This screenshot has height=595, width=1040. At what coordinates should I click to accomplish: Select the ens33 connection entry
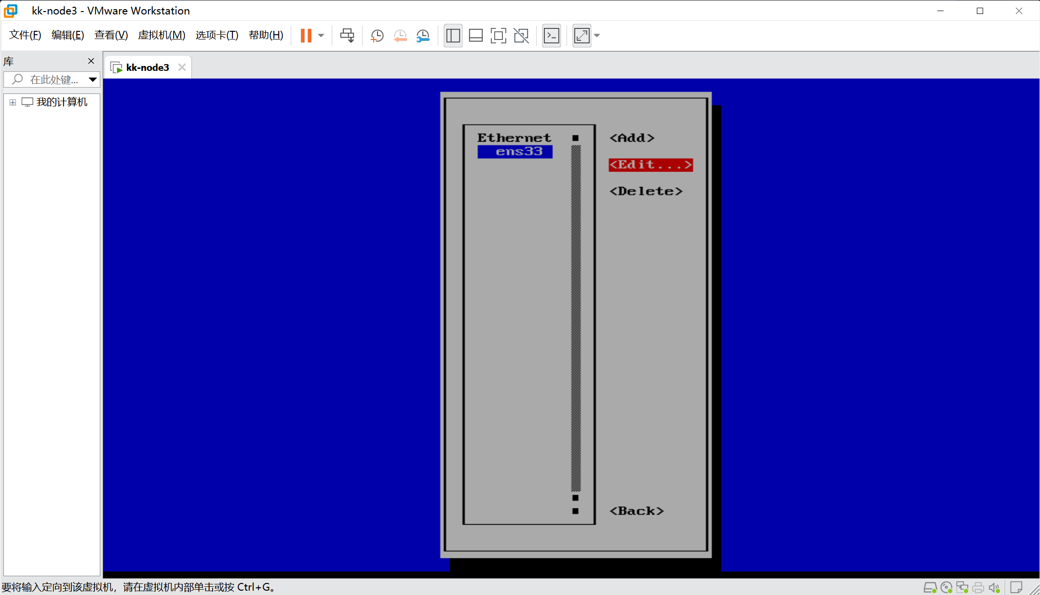[515, 152]
